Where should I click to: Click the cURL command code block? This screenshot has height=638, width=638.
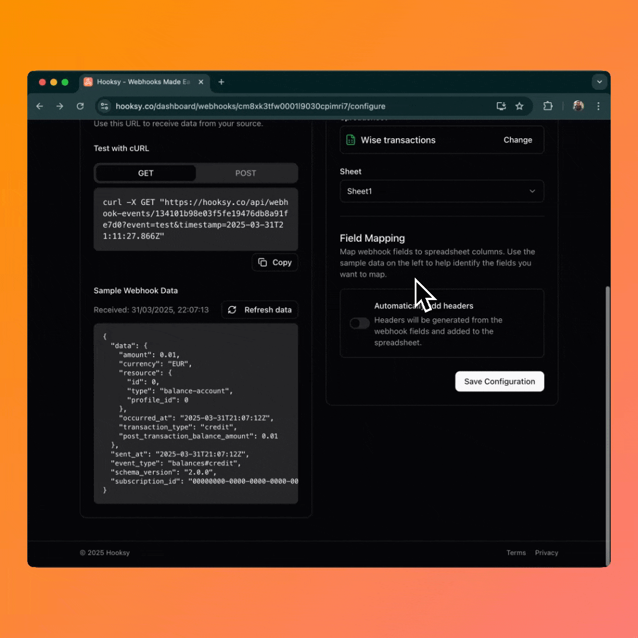tap(196, 219)
